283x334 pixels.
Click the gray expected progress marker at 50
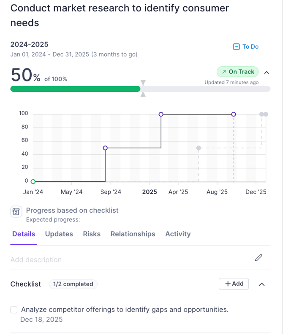pos(199,148)
